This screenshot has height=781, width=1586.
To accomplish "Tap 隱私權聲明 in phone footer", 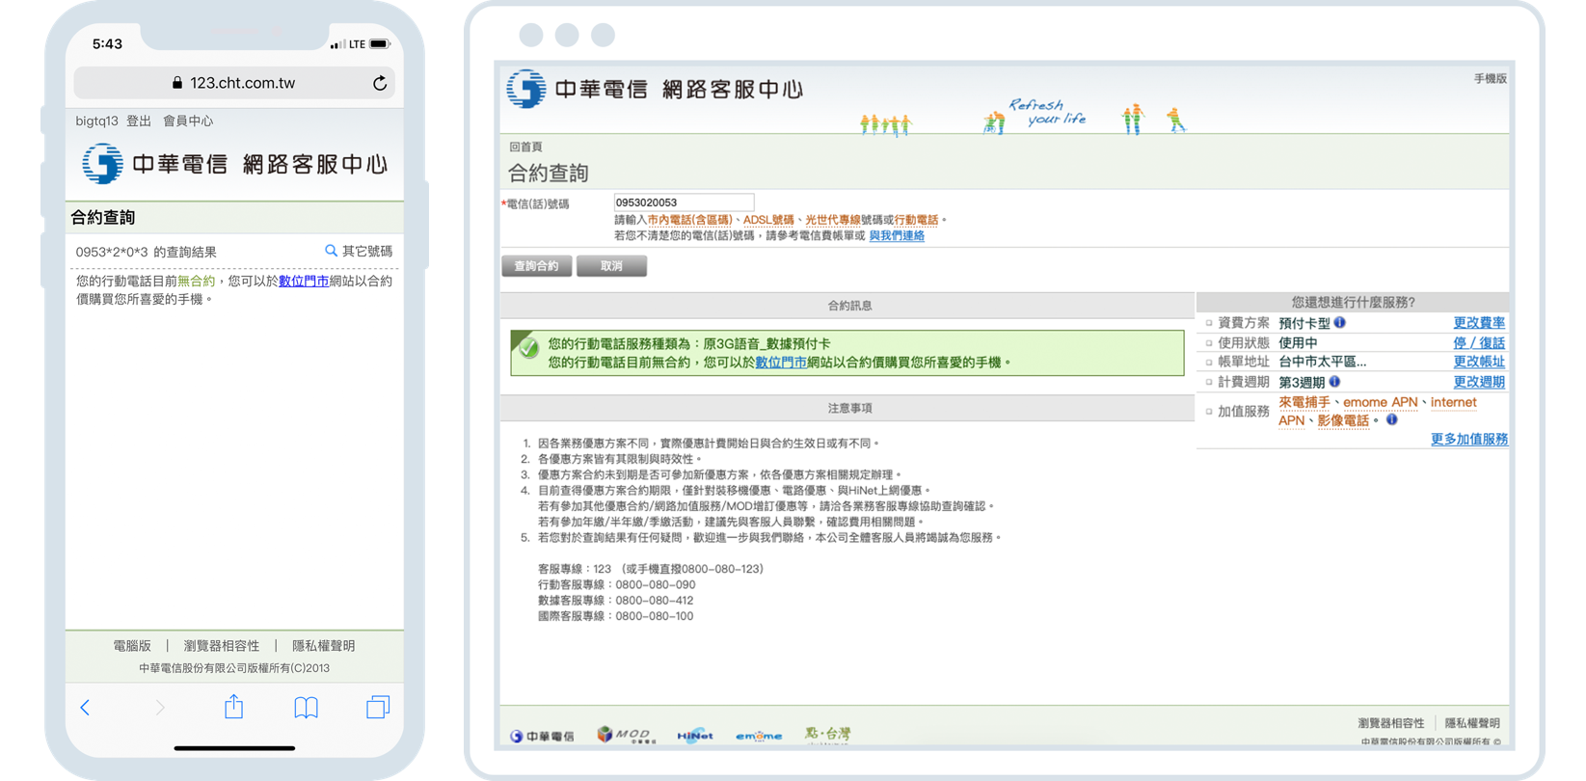I will (x=324, y=646).
